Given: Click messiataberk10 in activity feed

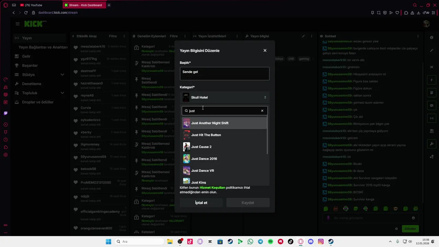Looking at the screenshot, I should point(93,46).
